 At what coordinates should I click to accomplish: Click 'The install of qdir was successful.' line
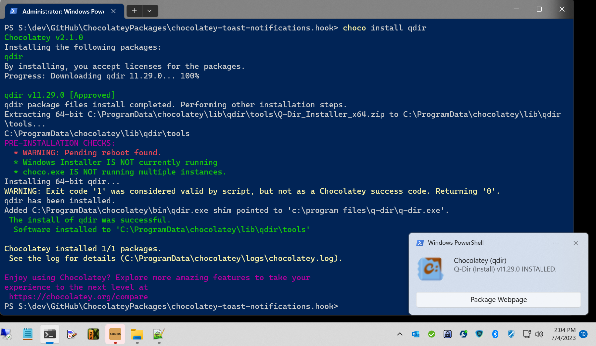click(90, 220)
